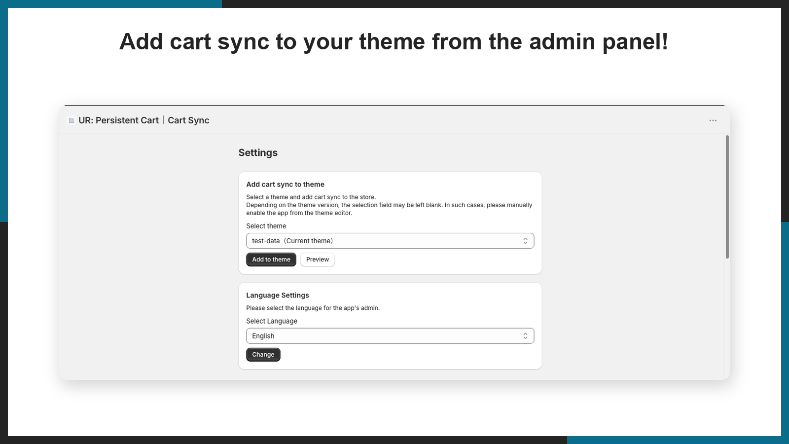Expand the English language dropdown
The image size is (789, 444).
point(390,336)
